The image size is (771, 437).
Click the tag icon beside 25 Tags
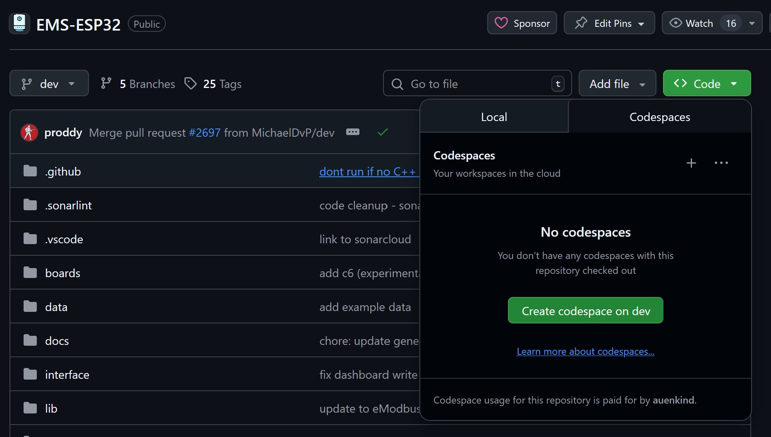(x=191, y=83)
